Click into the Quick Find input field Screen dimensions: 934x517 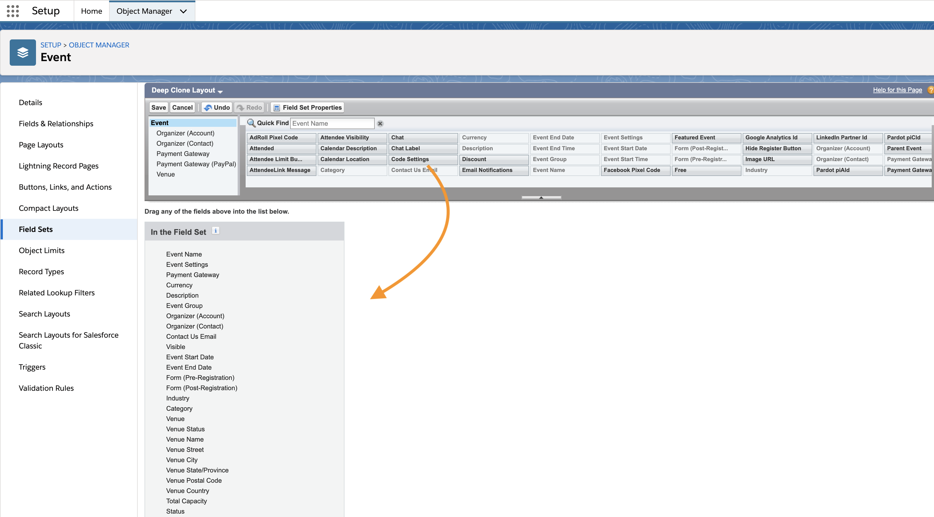point(332,123)
